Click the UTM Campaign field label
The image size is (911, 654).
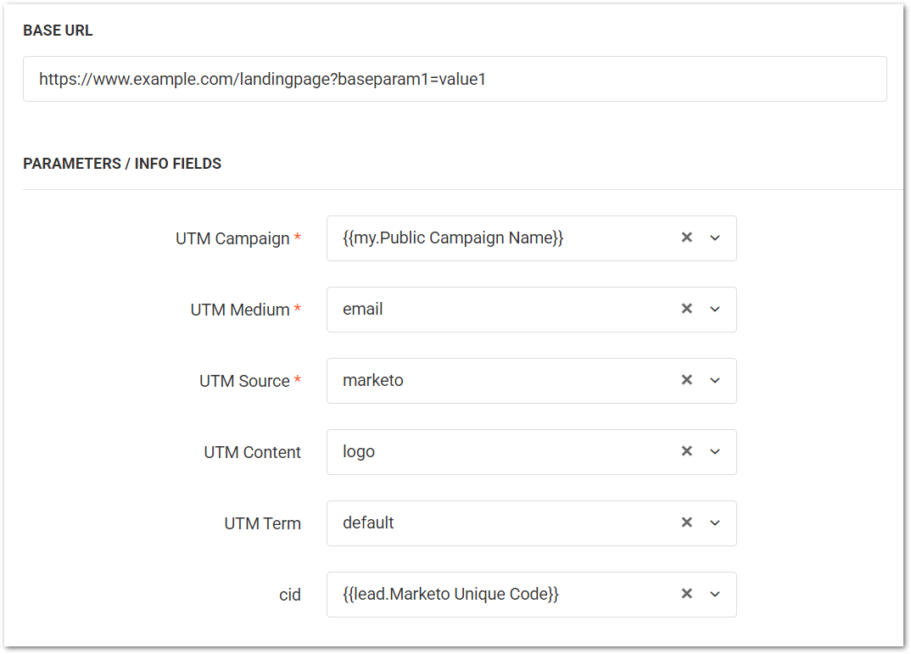pyautogui.click(x=232, y=239)
